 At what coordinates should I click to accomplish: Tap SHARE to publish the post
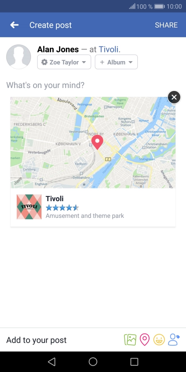pos(166,25)
